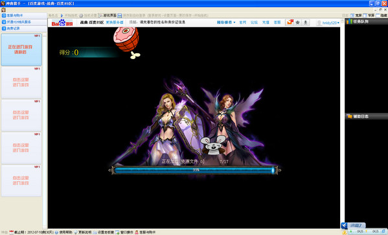Open the 使用帮助 help icon
Image resolution: width=388 pixels, height=235 pixels.
click(x=56, y=232)
